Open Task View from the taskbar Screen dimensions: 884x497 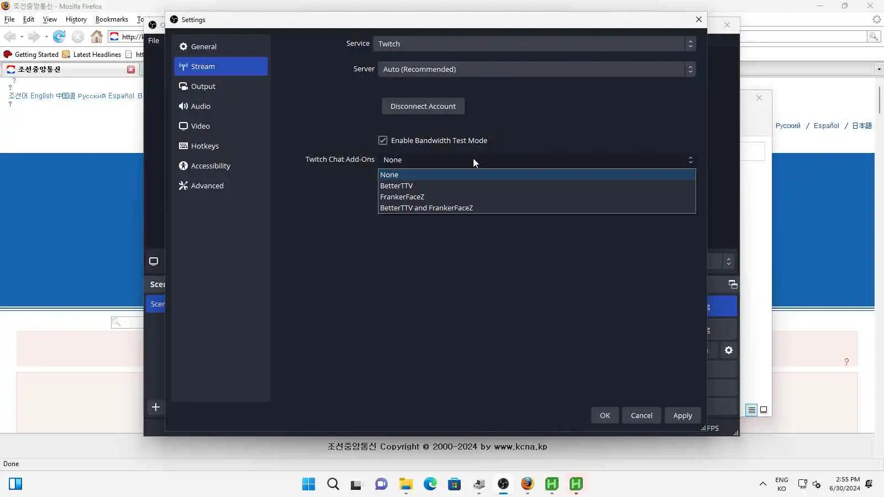[357, 484]
